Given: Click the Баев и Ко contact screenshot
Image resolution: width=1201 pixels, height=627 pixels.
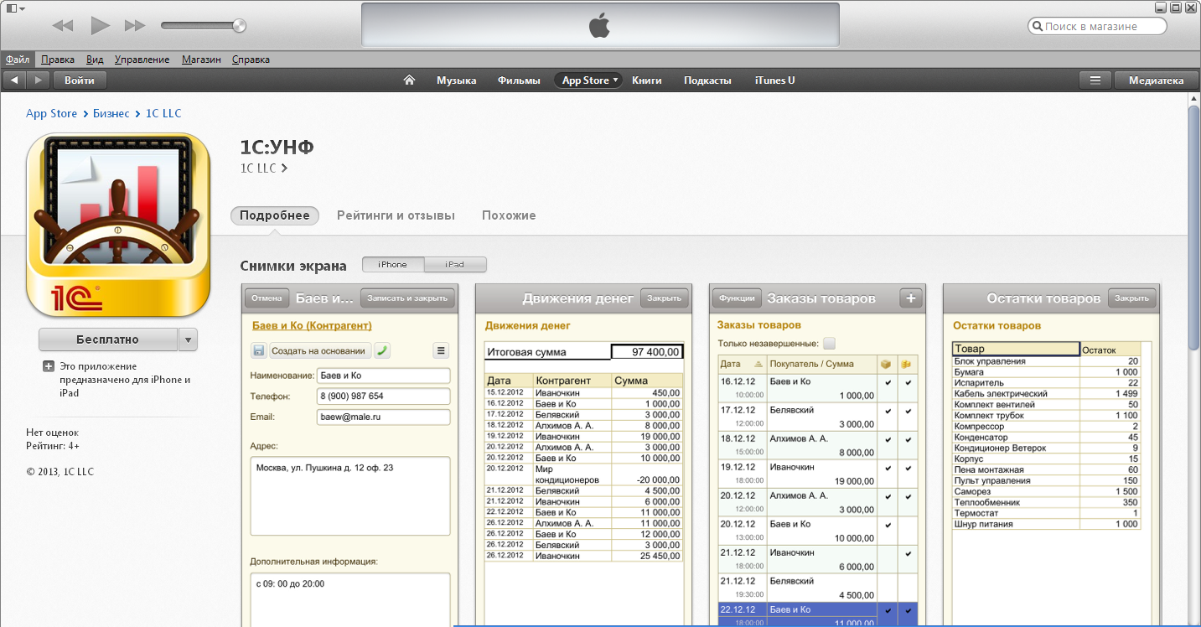Looking at the screenshot, I should [x=350, y=455].
